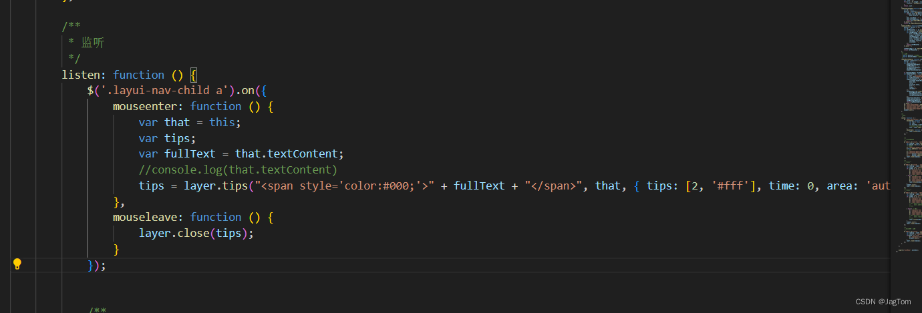922x313 pixels.
Task: Click the yellow lightbulb quick-fix icon
Action: [18, 264]
